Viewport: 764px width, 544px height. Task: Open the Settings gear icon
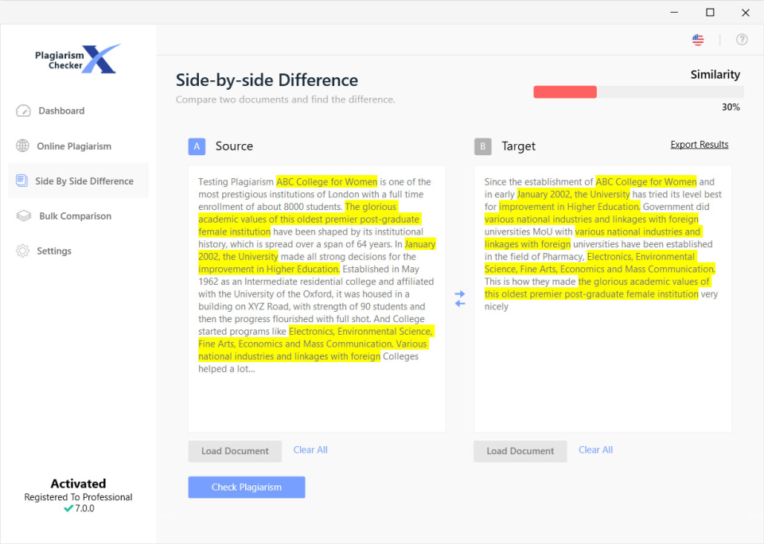(x=22, y=251)
